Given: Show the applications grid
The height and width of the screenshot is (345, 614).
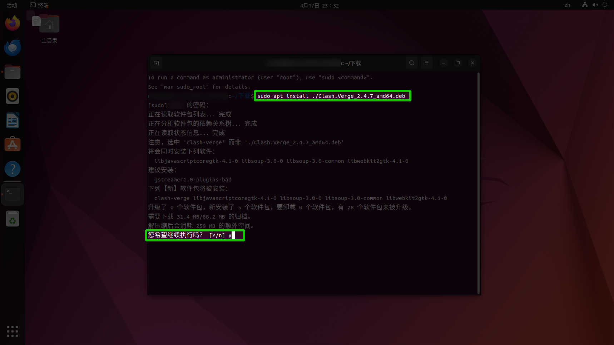Looking at the screenshot, I should tap(13, 331).
